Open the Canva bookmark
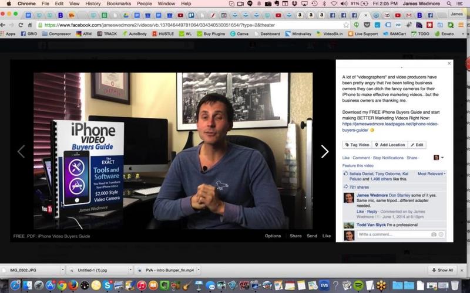Screen dimensions: 470x293 point(239,34)
